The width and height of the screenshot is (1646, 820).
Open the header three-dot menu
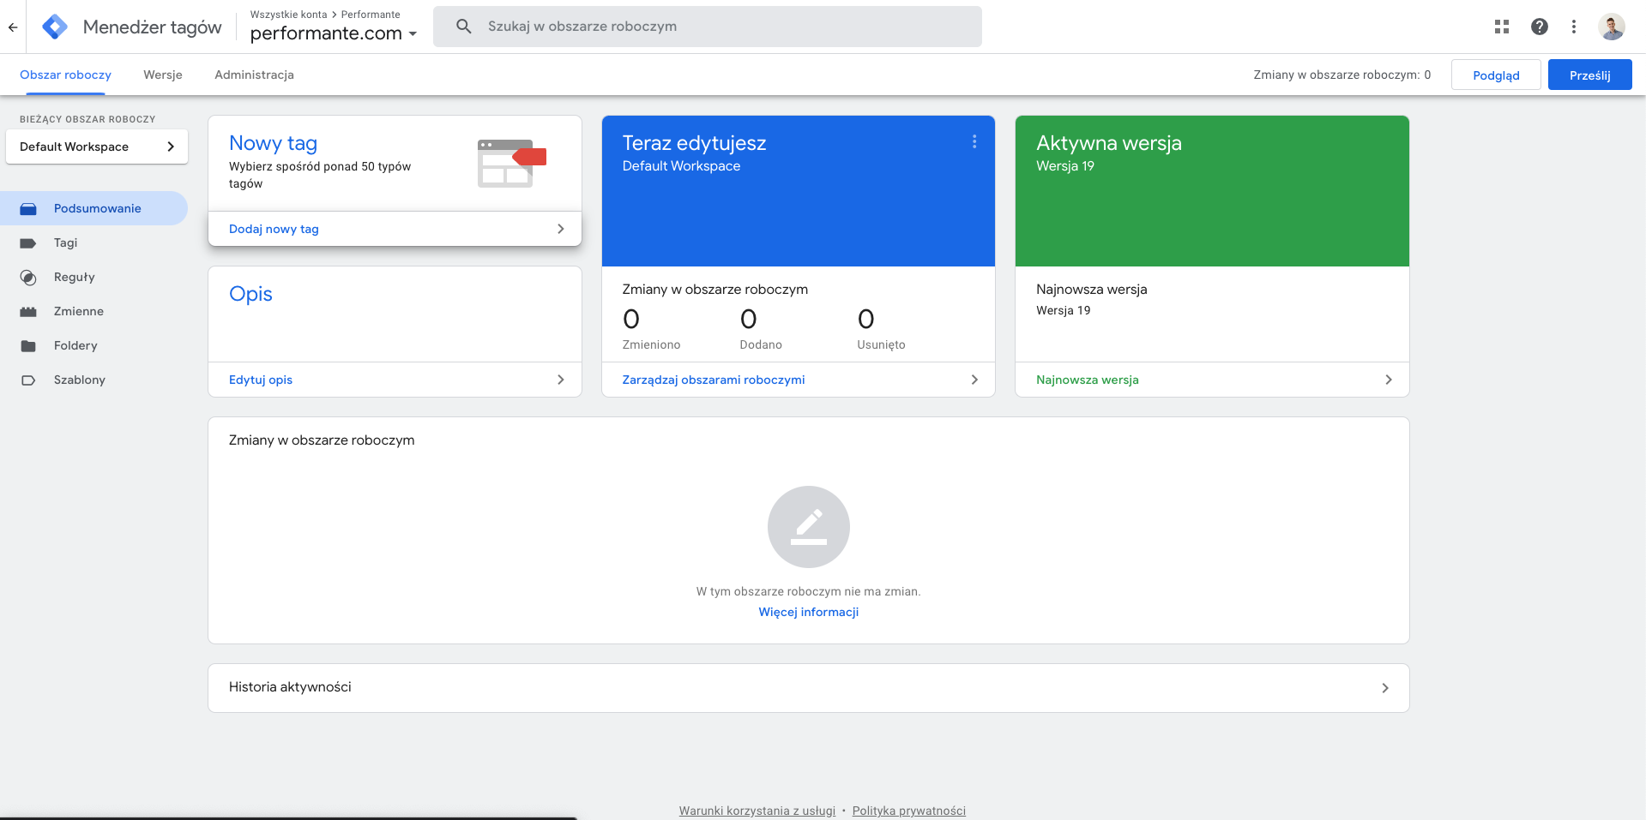[1574, 27]
